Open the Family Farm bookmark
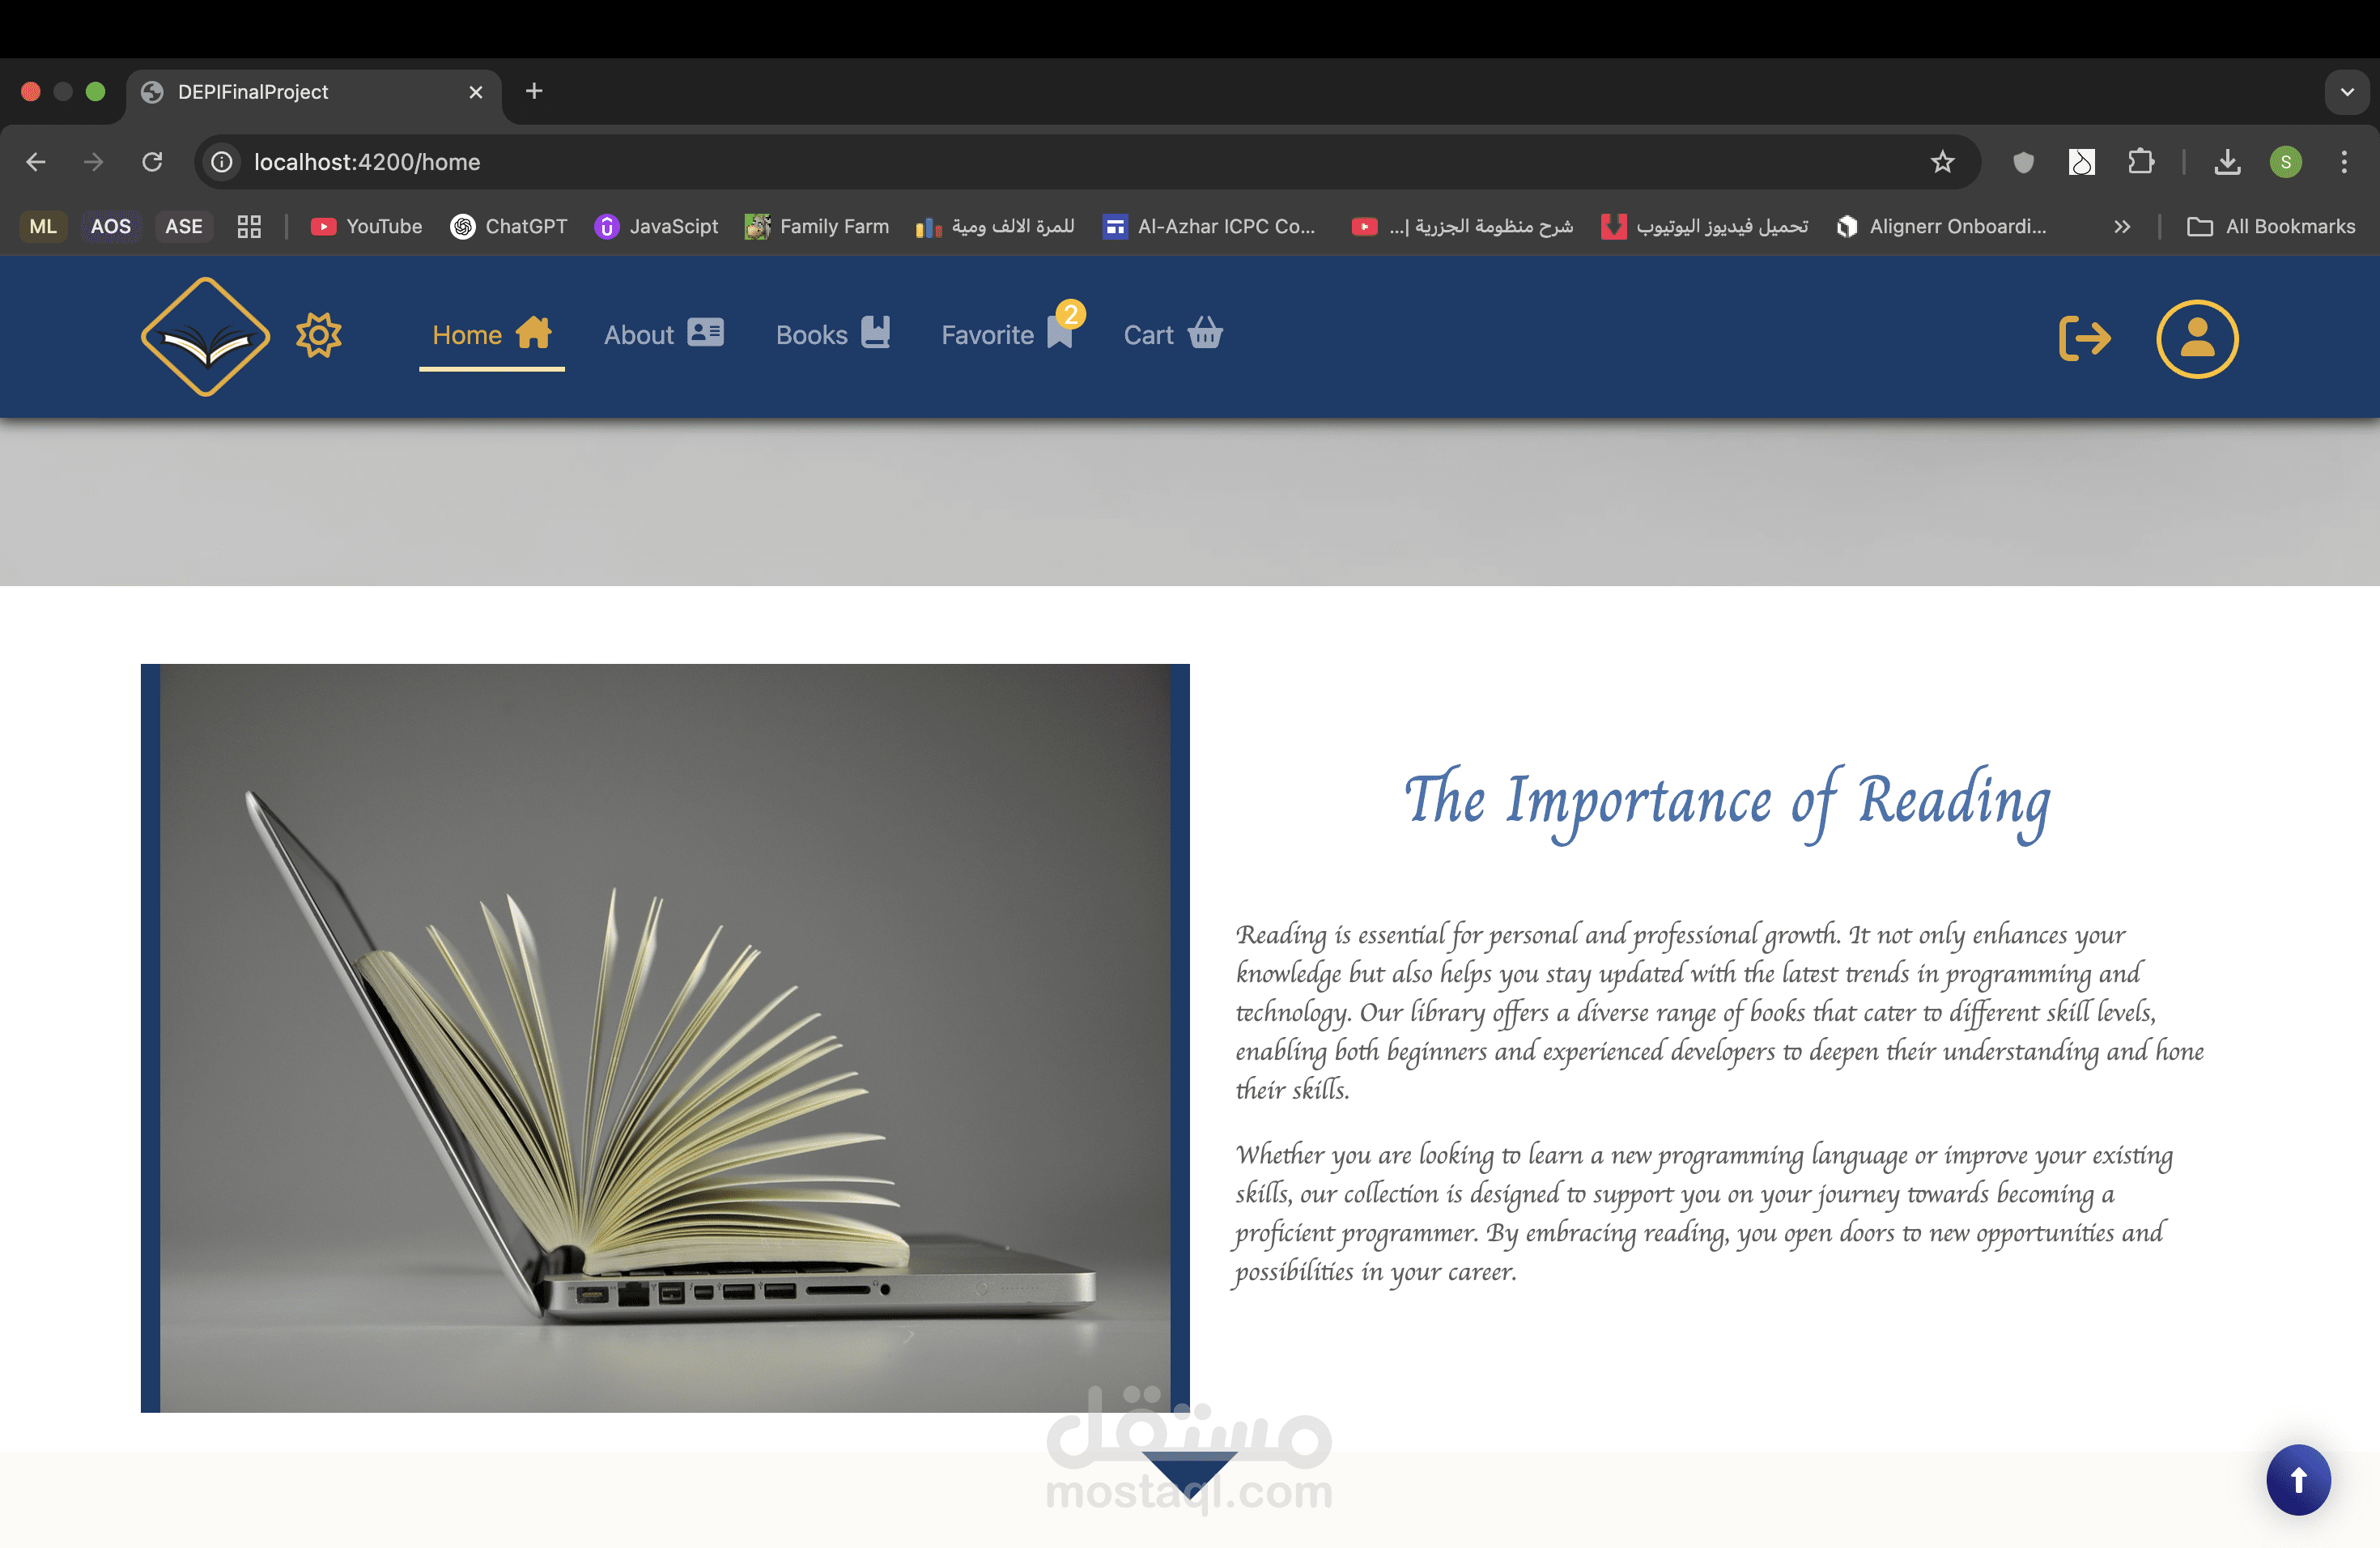2380x1548 pixels. (x=816, y=226)
